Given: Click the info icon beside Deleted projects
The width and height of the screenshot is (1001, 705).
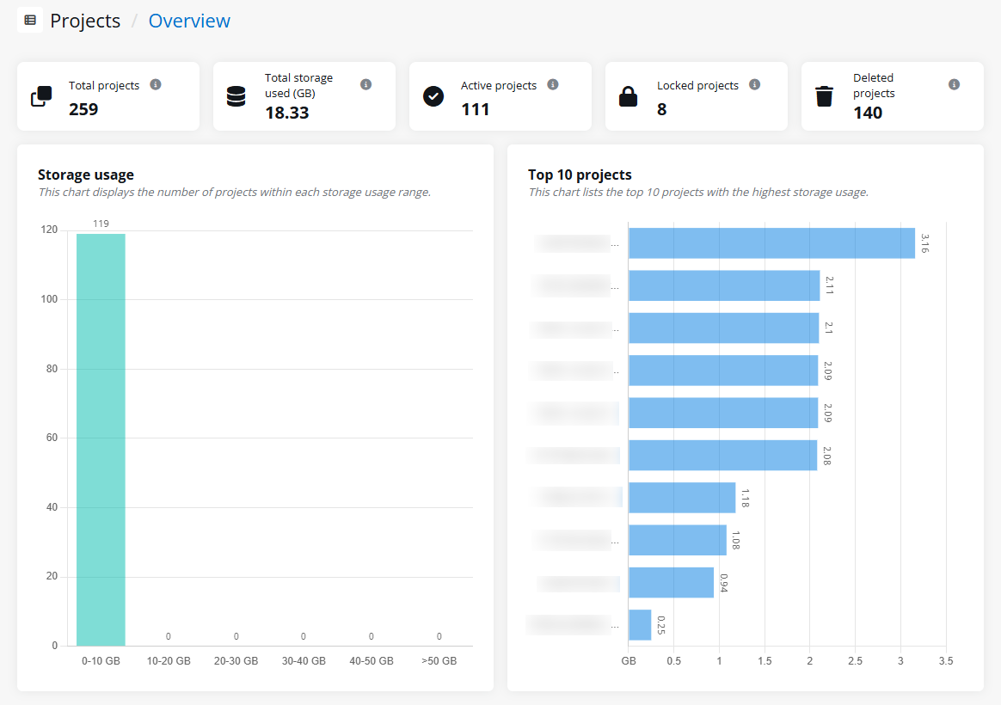Looking at the screenshot, I should click(x=954, y=84).
